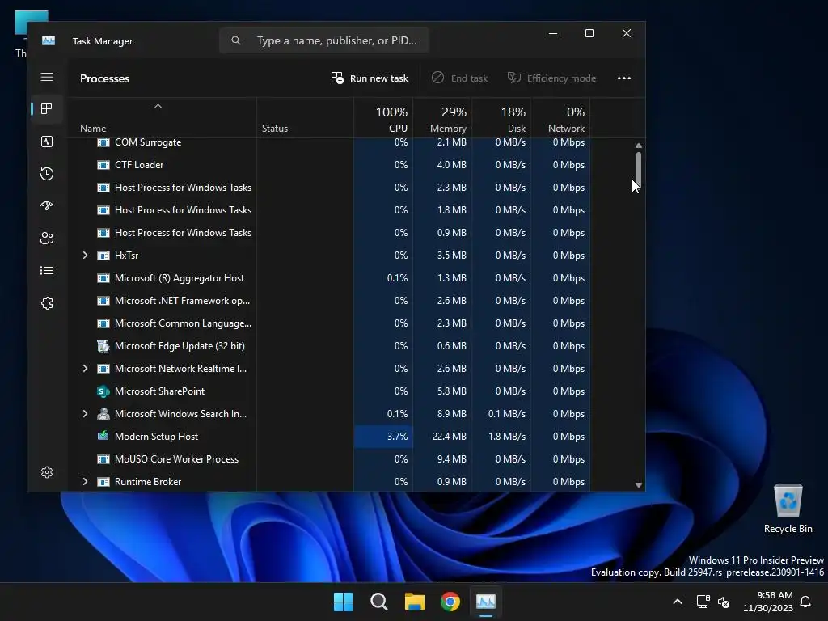
Task: Click the MoUSO Core Worker Process icon
Action: 103,459
